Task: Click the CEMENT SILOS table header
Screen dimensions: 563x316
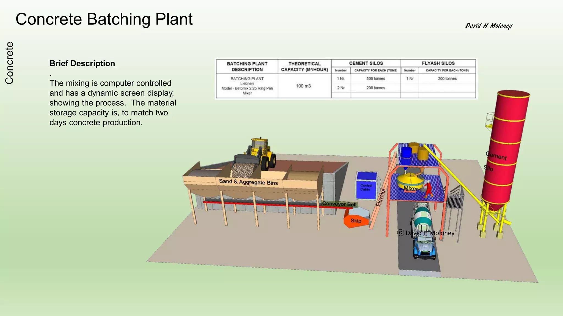Action: [x=366, y=63]
